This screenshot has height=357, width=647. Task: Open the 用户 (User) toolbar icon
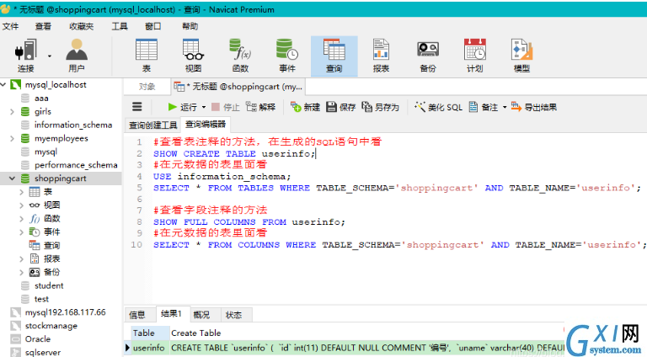(x=77, y=56)
